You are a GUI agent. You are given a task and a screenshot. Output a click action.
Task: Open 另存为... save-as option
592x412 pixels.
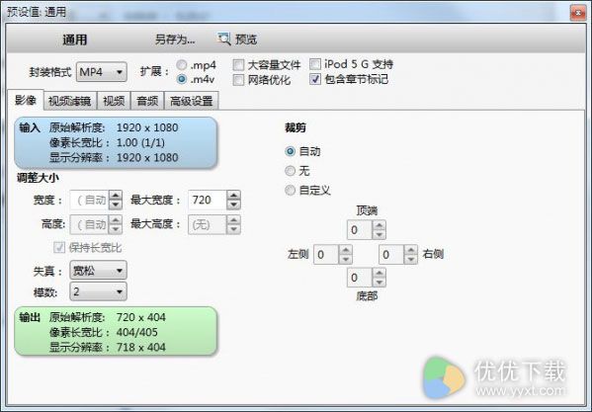[x=175, y=40]
